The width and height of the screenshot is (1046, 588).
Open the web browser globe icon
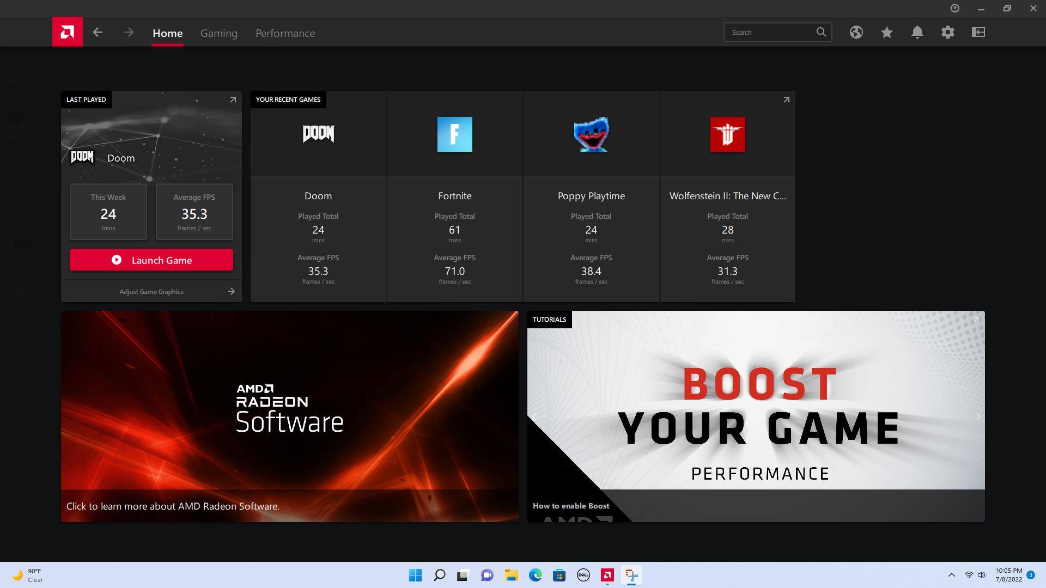point(856,33)
